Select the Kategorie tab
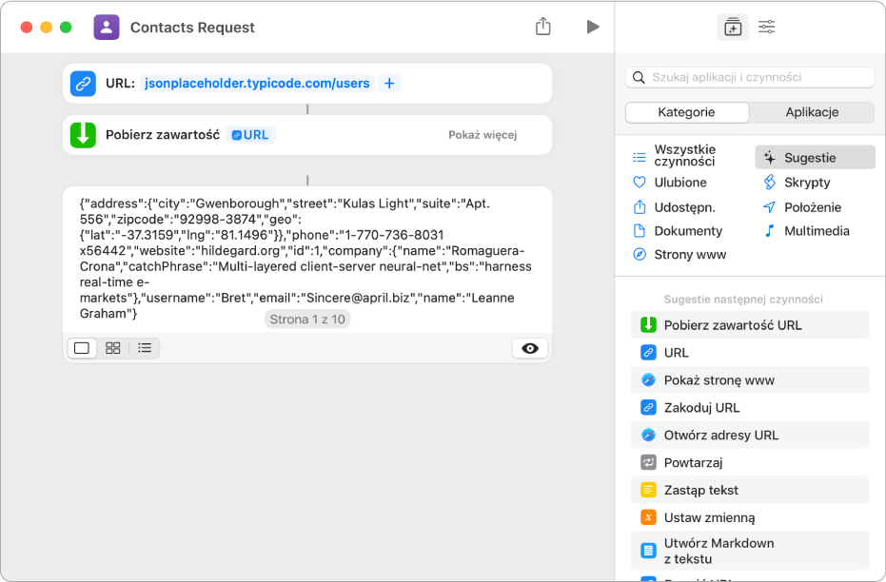Screen dimensions: 886x582 [686, 112]
